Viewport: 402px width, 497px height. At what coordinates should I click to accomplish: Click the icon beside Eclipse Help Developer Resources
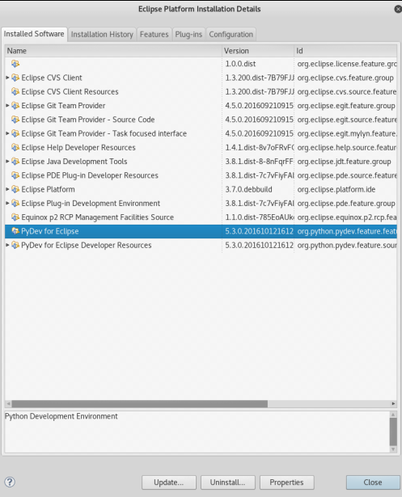pos(15,147)
